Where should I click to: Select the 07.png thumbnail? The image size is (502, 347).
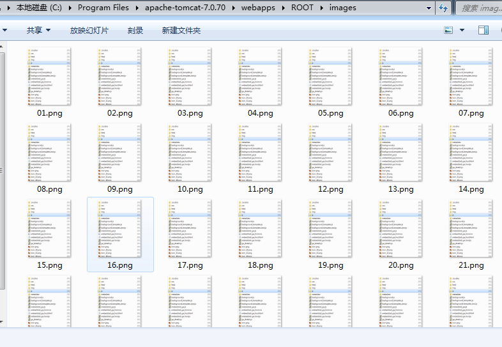point(471,76)
